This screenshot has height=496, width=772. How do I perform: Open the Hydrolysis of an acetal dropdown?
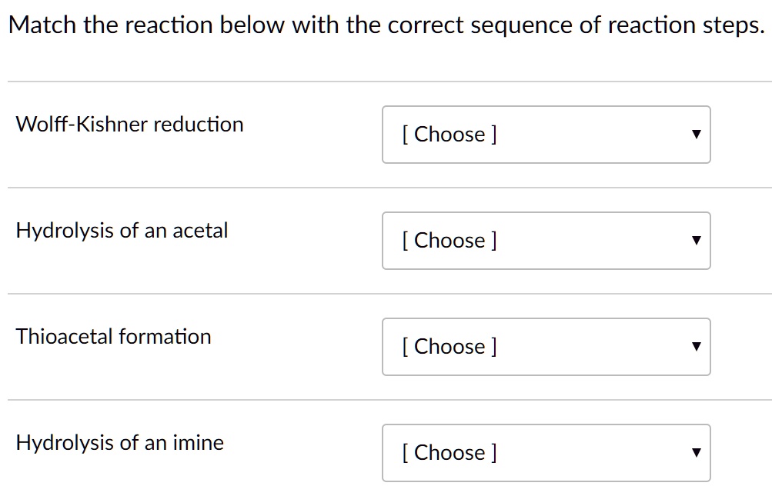546,241
